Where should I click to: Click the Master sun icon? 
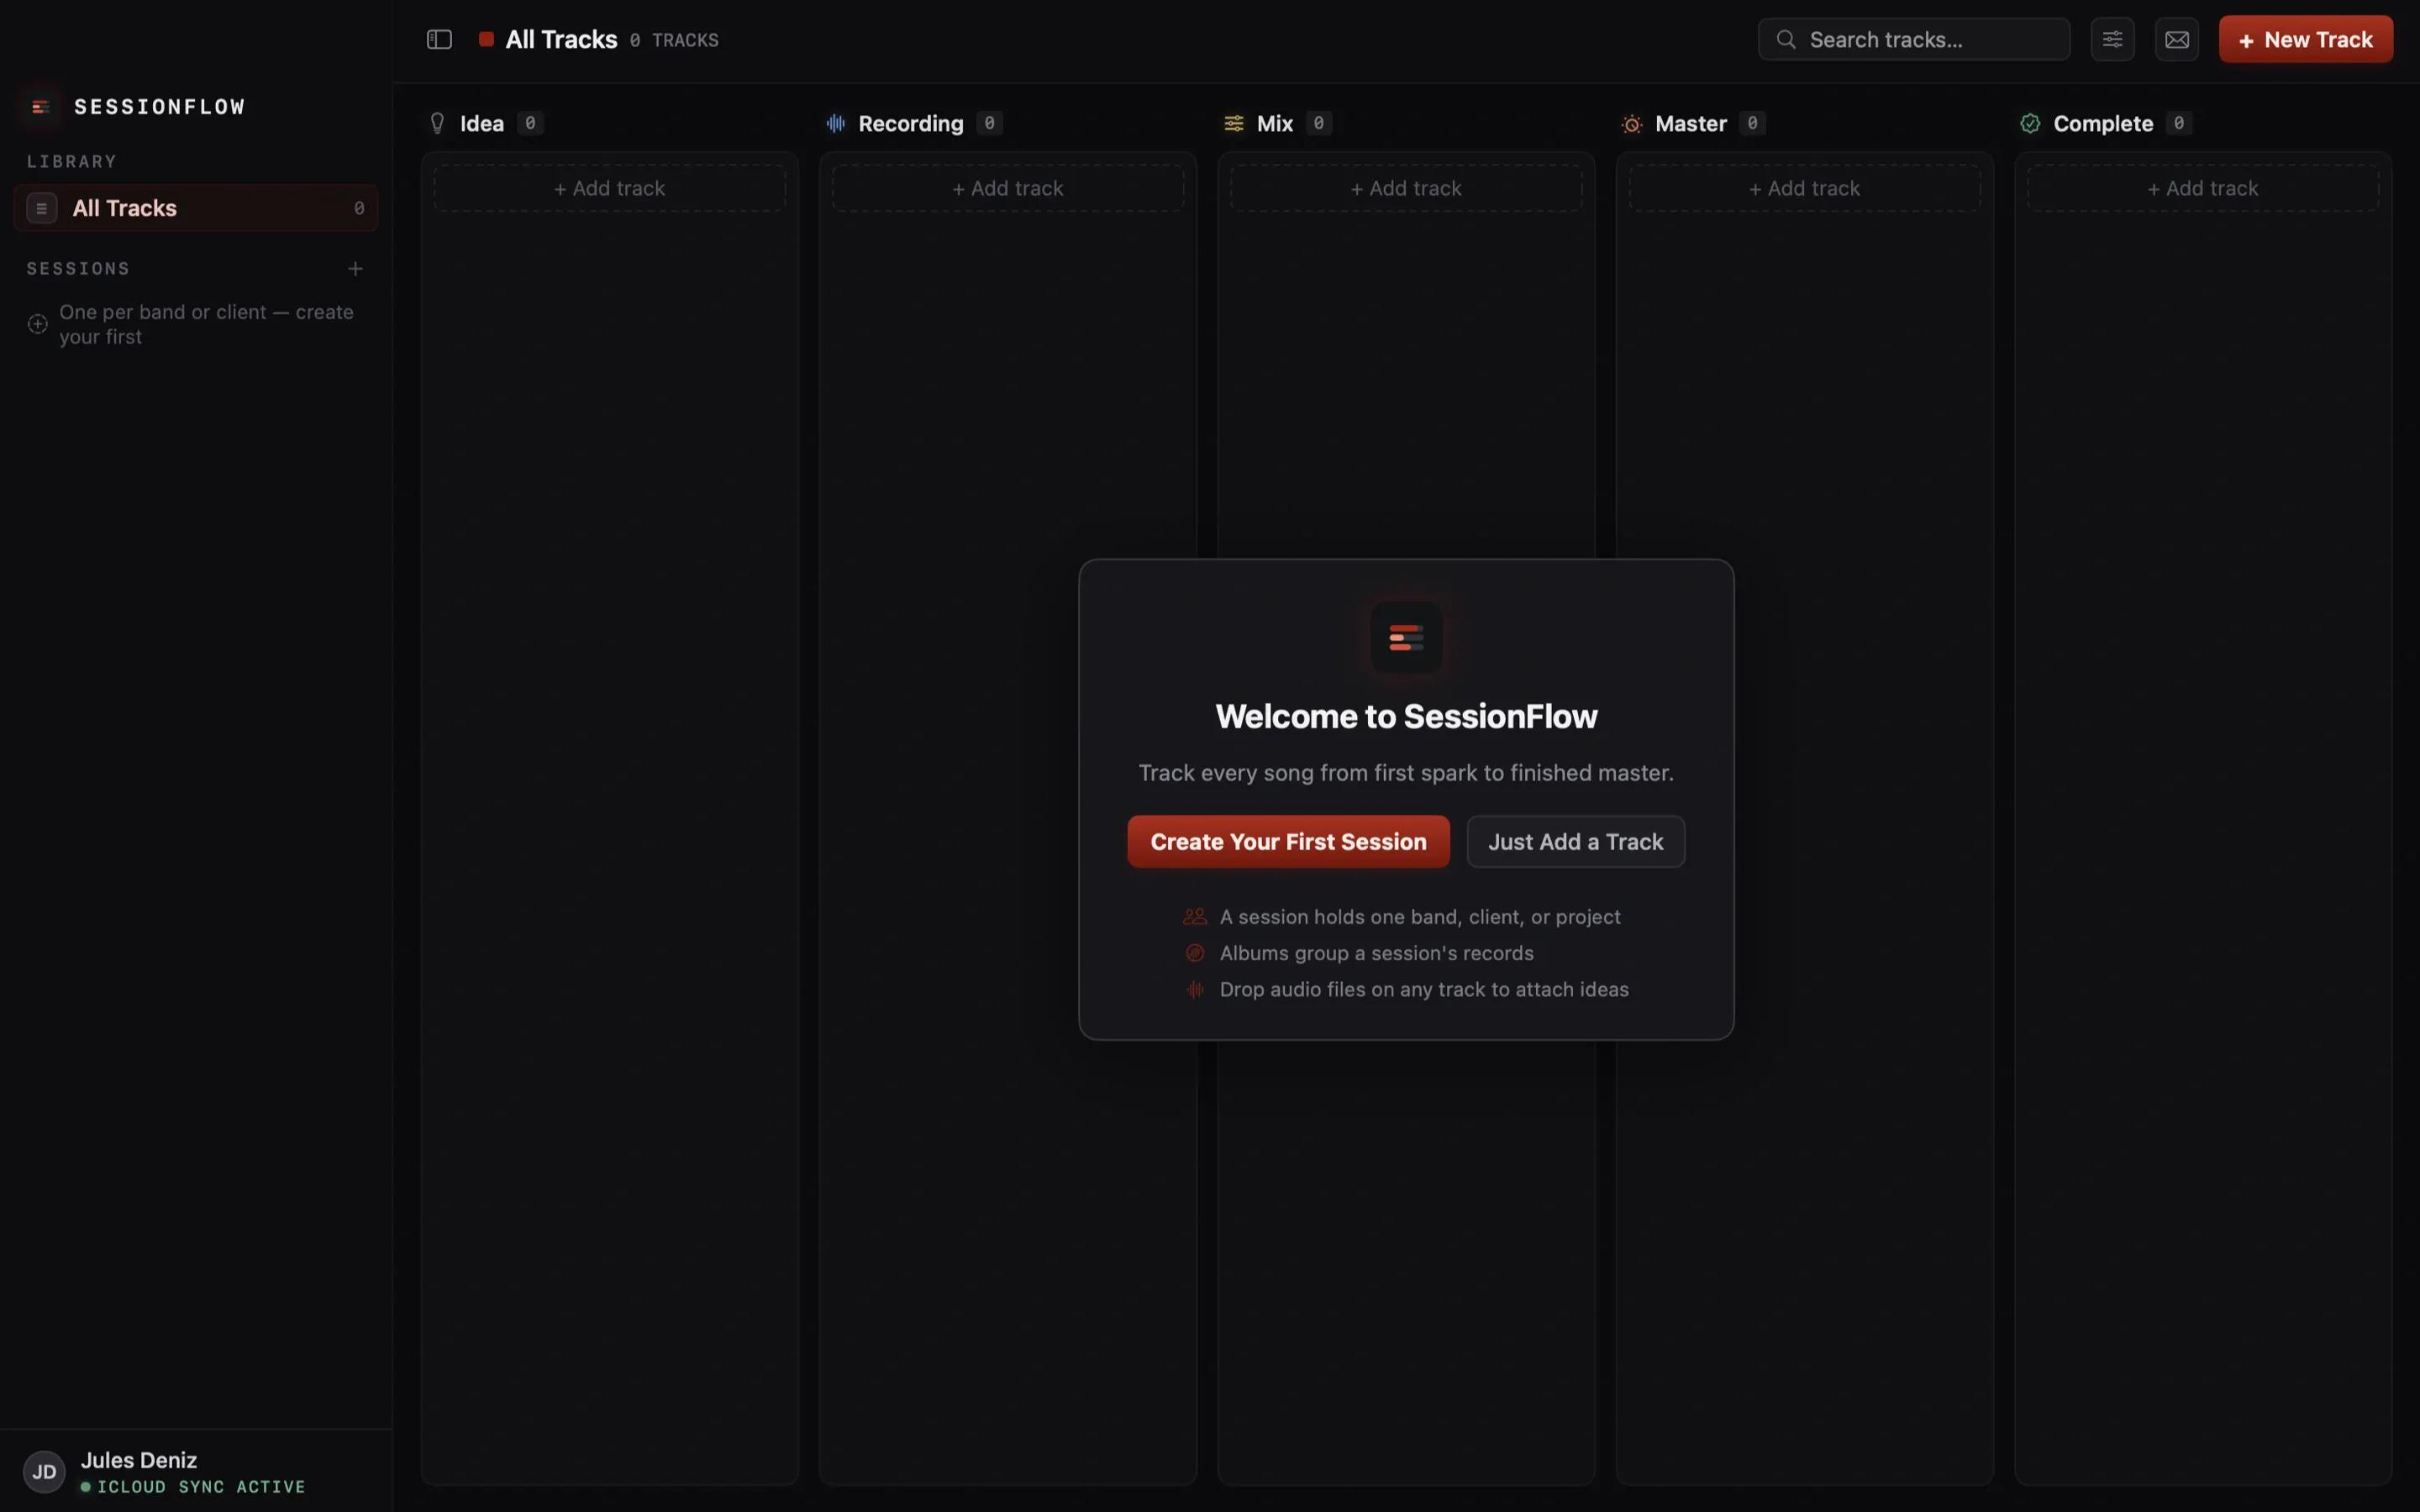[x=1631, y=124]
